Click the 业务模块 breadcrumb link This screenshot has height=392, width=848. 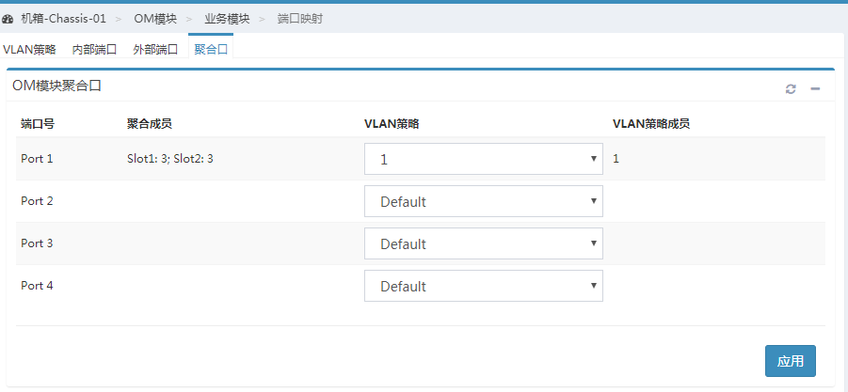[x=227, y=19]
